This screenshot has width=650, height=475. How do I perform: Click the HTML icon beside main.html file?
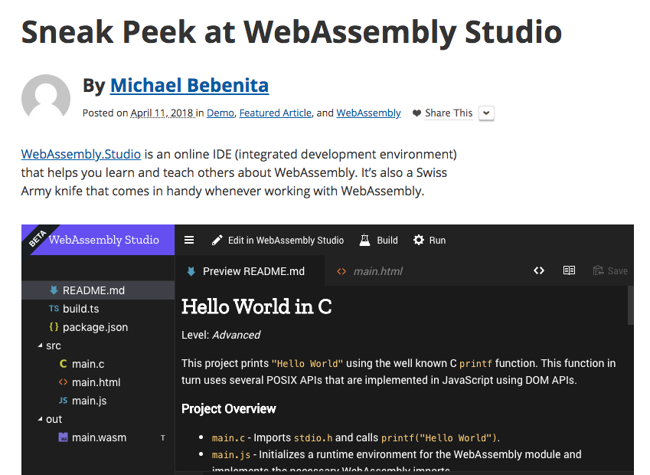63,382
